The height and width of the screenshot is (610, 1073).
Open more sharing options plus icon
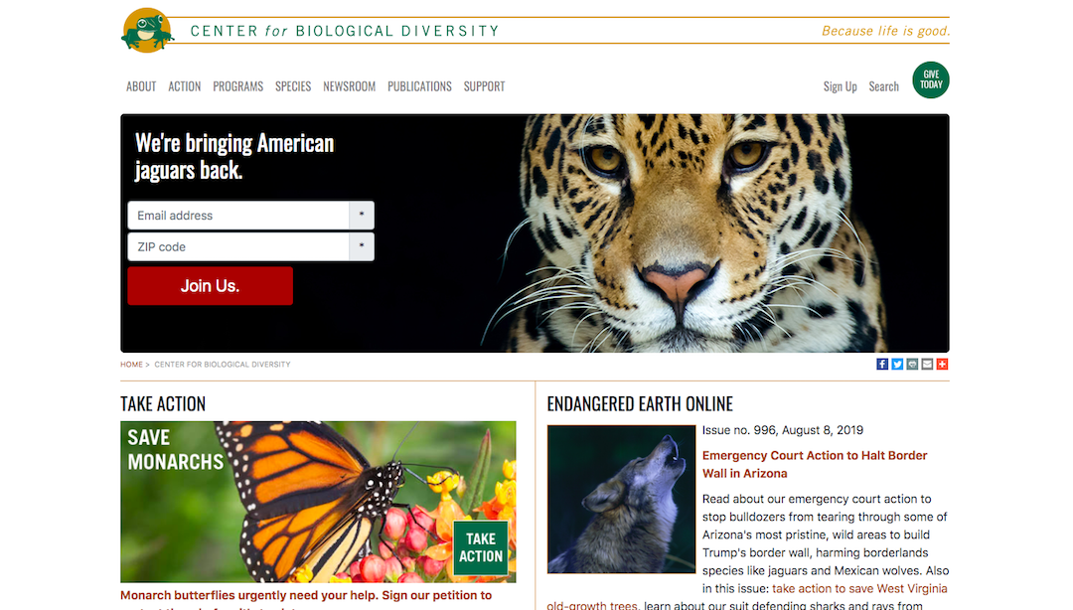click(942, 365)
